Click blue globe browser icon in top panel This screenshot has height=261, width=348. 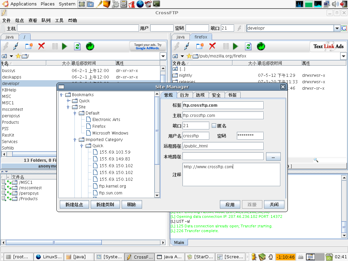[x=140, y=4]
